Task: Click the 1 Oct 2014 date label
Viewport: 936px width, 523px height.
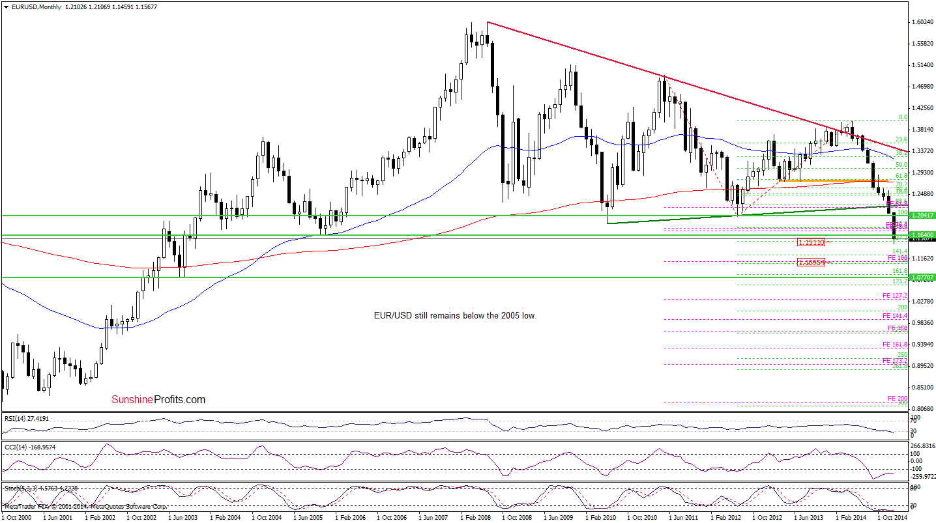Action: coord(892,516)
